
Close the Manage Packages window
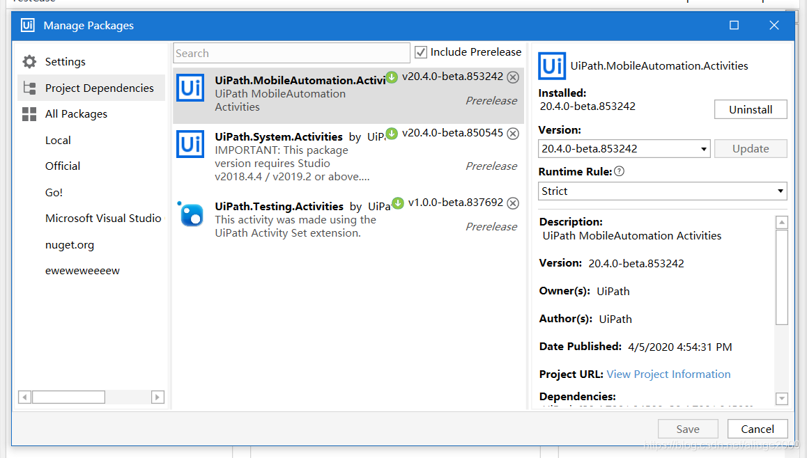[774, 25]
